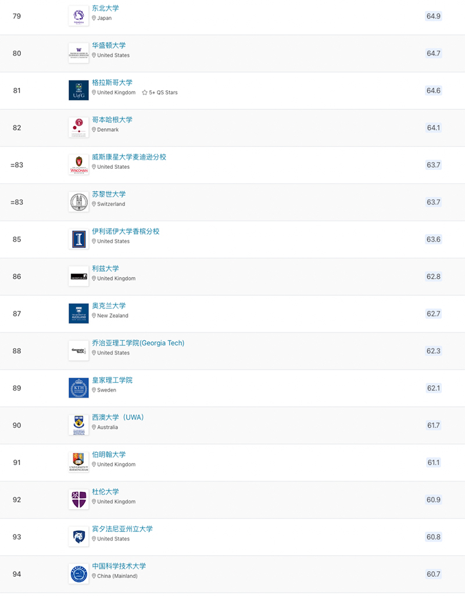Click the 64.9 score for 东北大学
465x596 pixels.
(x=434, y=16)
